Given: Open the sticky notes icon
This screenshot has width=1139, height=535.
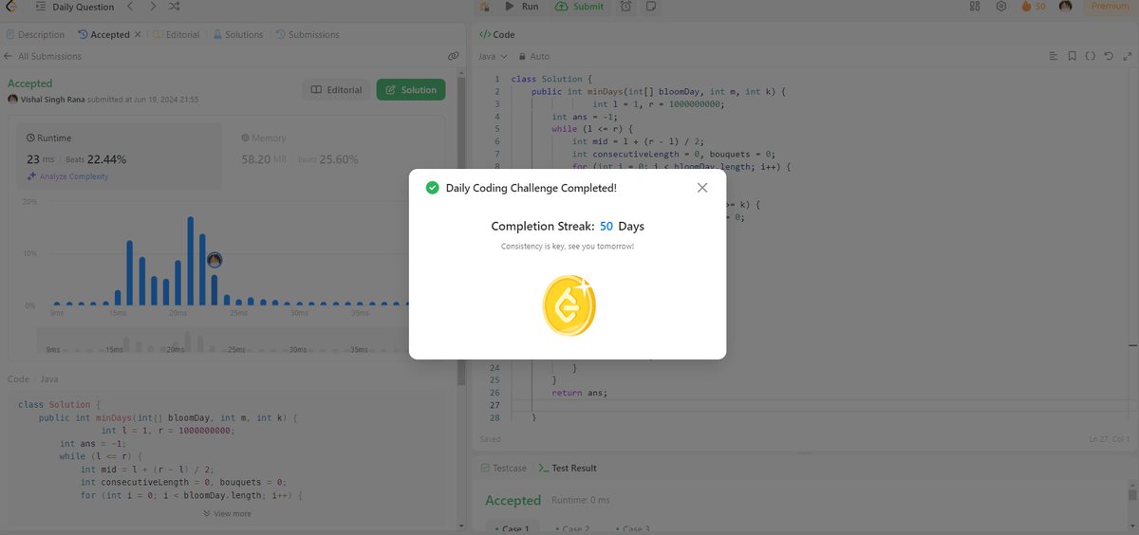Looking at the screenshot, I should coord(651,7).
